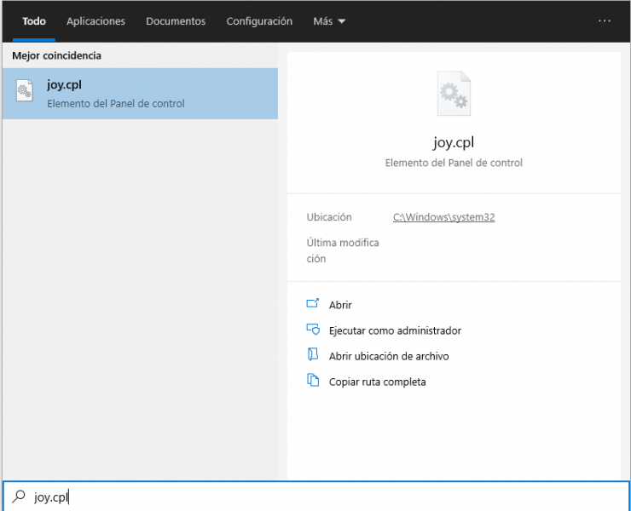Switch to the Aplicaciones tab
631x511 pixels.
tap(96, 21)
